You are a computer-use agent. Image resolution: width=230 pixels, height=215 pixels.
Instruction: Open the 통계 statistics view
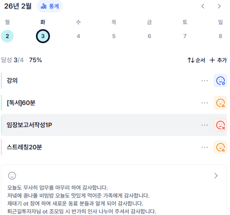[50, 6]
